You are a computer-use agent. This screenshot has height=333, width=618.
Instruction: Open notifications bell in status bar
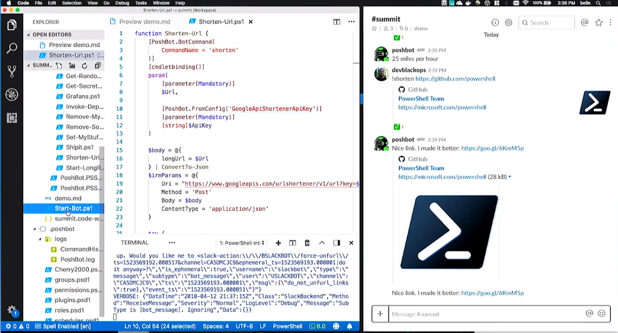tap(350, 326)
